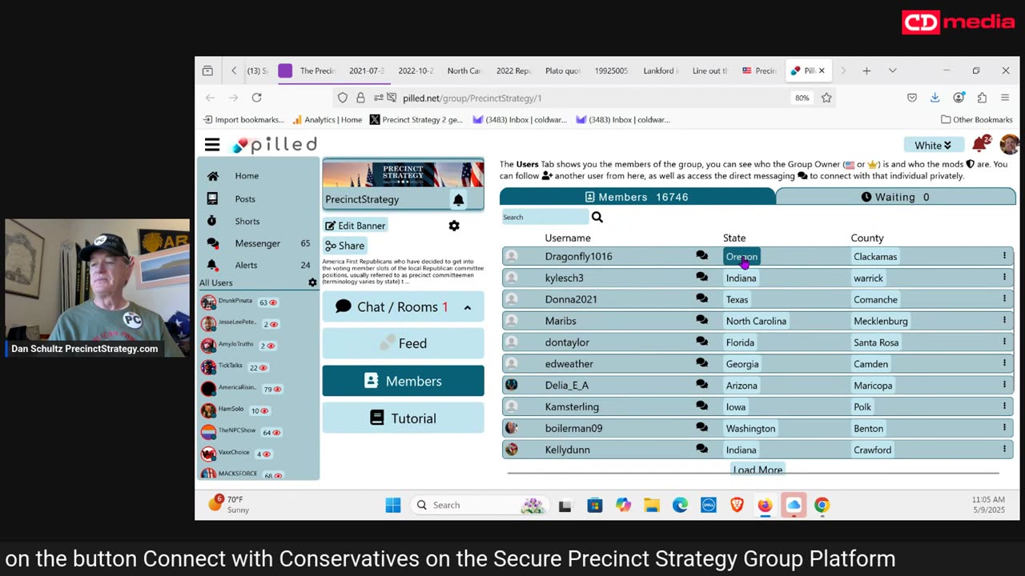The width and height of the screenshot is (1025, 576).
Task: Message Maribs via chat icon
Action: point(701,321)
